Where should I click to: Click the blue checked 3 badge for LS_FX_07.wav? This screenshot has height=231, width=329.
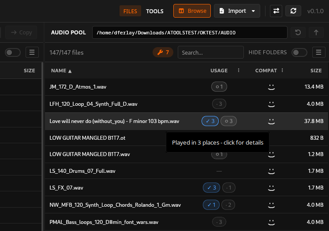[211, 187]
